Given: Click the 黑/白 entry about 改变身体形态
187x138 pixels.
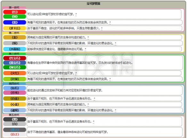Looking at the screenshot, I should click(x=60, y=122).
